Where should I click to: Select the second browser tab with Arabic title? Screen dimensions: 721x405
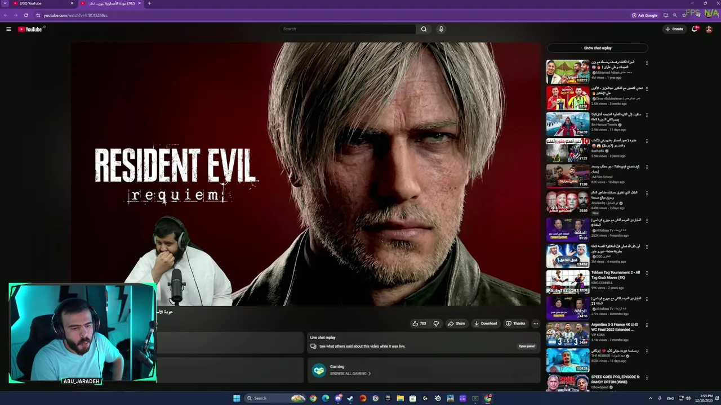click(110, 3)
